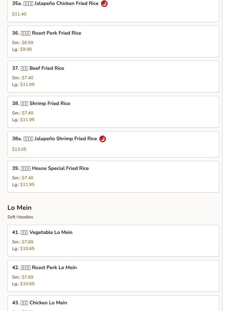The height and width of the screenshot is (311, 228).
Task: Choose Shrimp Fried Rice item title
Action: pos(41,103)
